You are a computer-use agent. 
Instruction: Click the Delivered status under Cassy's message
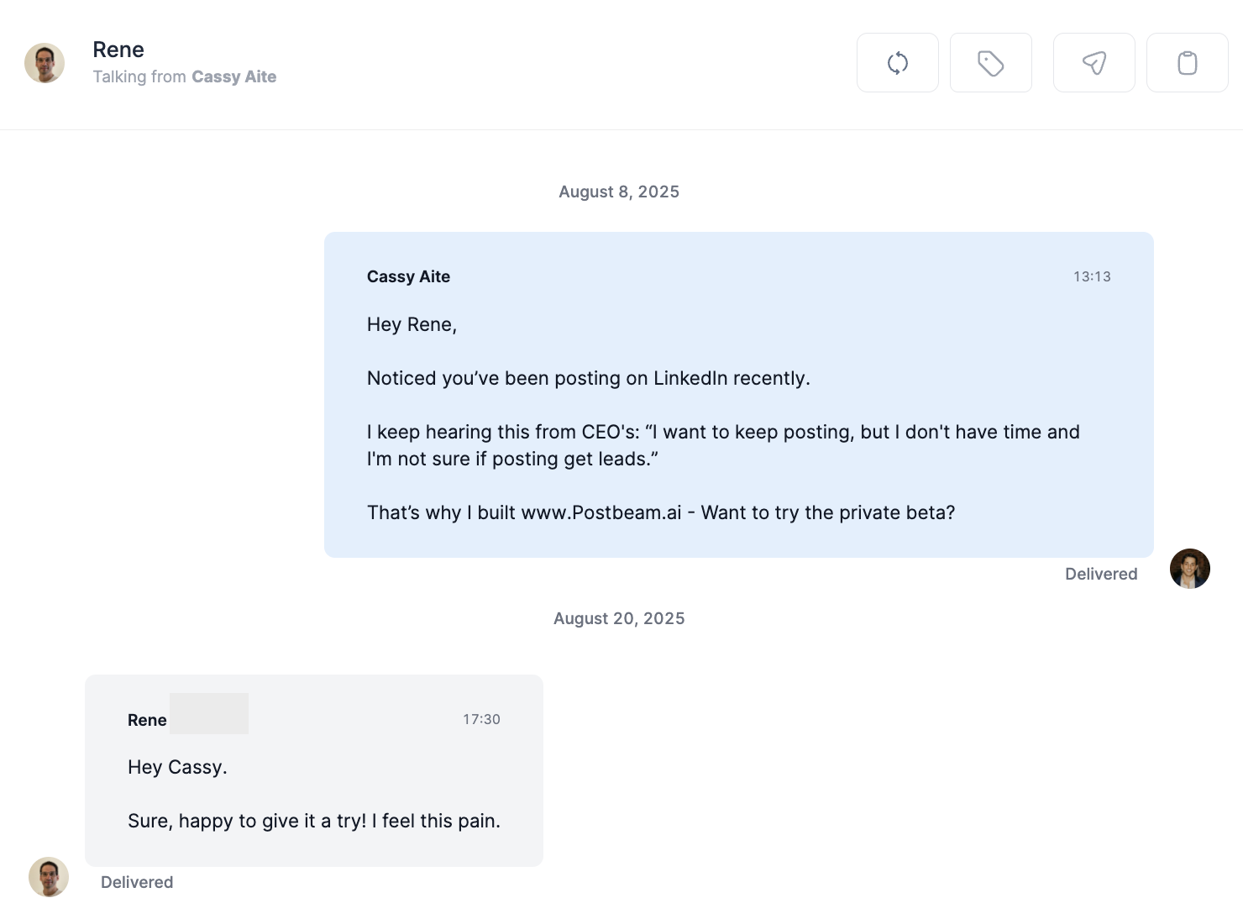tap(1100, 574)
